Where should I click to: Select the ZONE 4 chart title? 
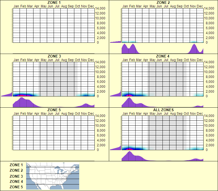(163, 56)
